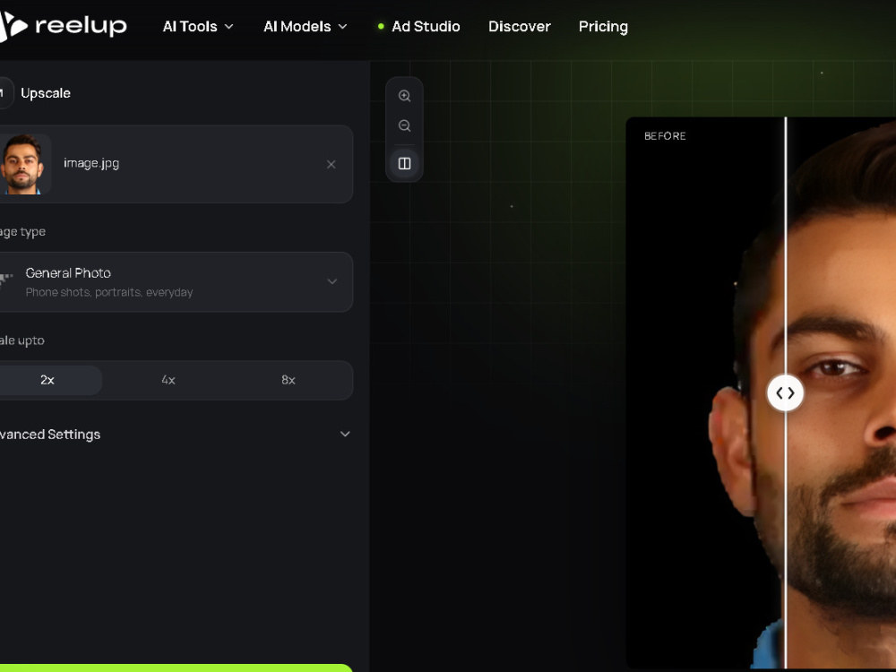The image size is (896, 672).
Task: Remove image.jpg with the X icon
Action: coord(331,165)
